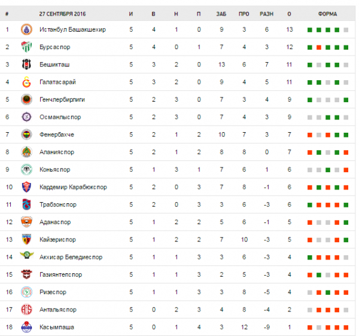The image size is (359, 336).
Task: Sort by the РАЗН goal difference header
Action: click(266, 13)
